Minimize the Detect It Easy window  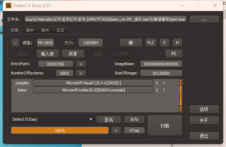coord(183,5)
